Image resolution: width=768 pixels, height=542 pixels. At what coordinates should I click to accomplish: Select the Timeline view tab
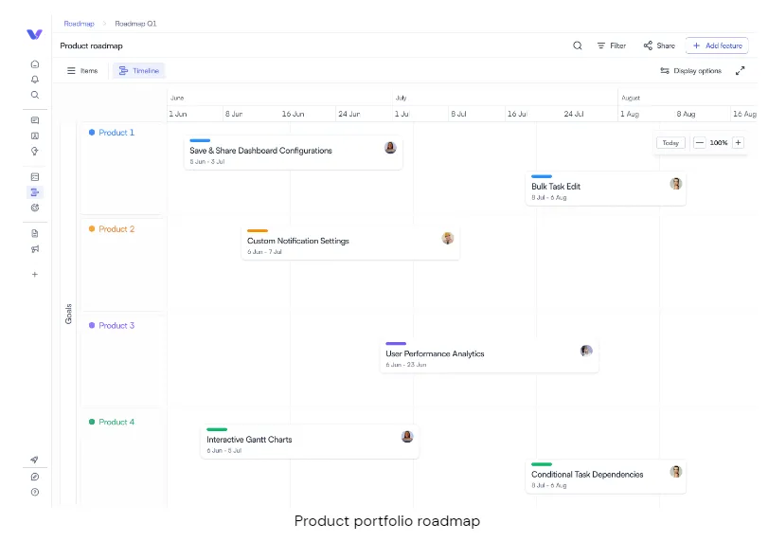[139, 70]
